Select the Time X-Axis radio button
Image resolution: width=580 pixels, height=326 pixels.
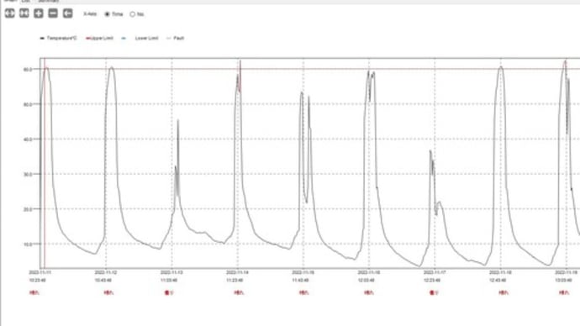[108, 14]
